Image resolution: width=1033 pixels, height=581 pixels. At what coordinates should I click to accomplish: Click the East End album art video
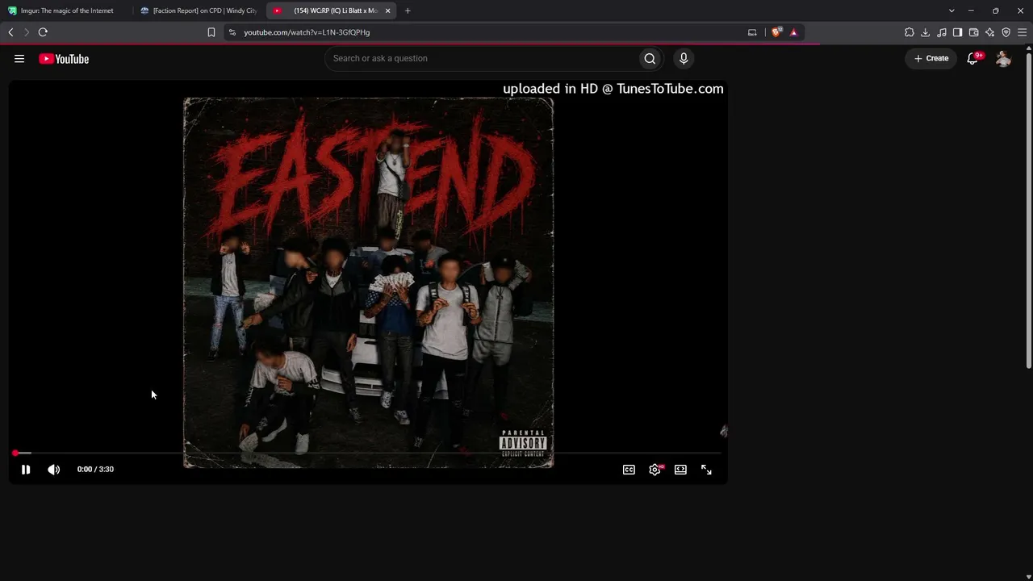point(368,282)
